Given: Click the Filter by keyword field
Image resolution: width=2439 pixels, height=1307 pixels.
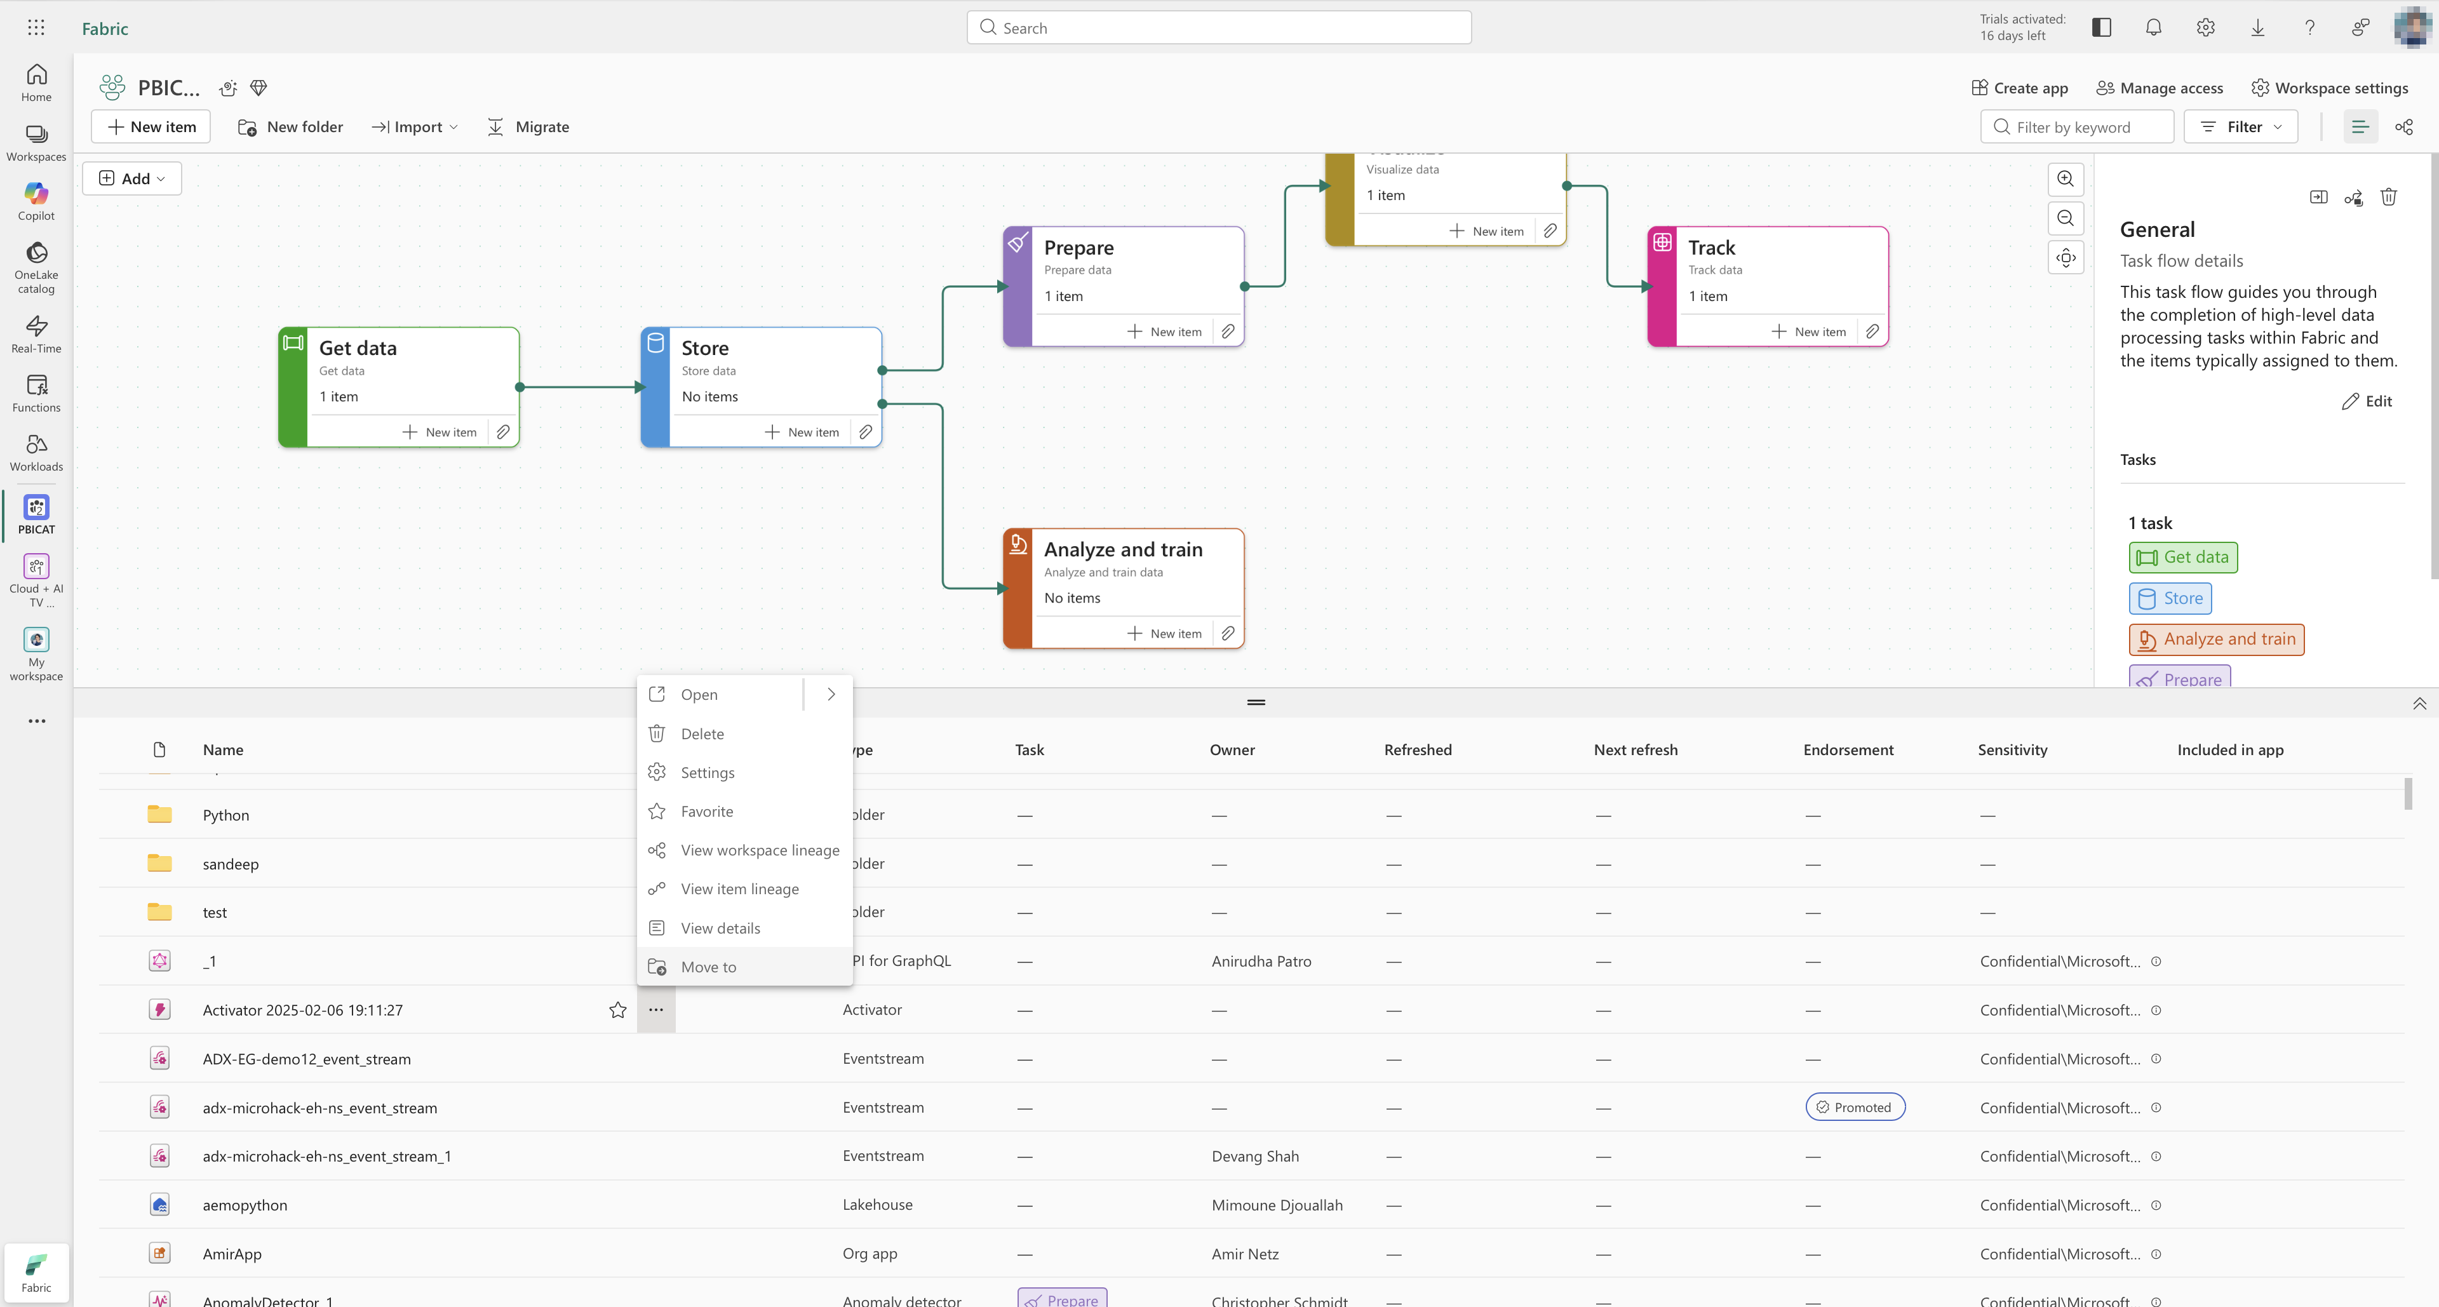Looking at the screenshot, I should click(2076, 127).
